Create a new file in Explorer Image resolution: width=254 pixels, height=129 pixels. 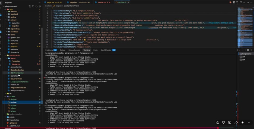click(30, 7)
